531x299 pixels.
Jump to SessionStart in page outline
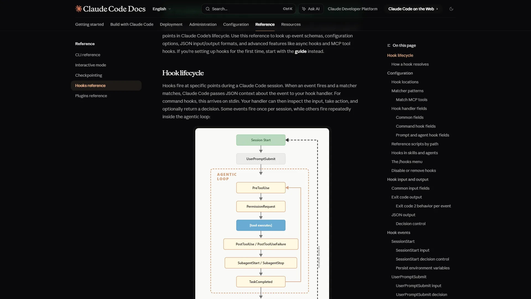pos(403,241)
